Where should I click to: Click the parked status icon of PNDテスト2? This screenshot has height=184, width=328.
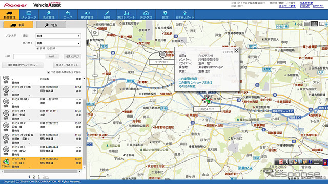(x=6, y=125)
